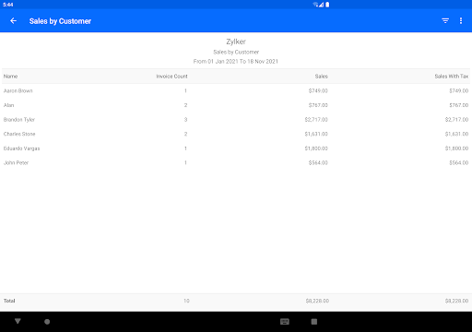This screenshot has width=472, height=332.
Task: Tap the recent apps square button
Action: (x=313, y=322)
